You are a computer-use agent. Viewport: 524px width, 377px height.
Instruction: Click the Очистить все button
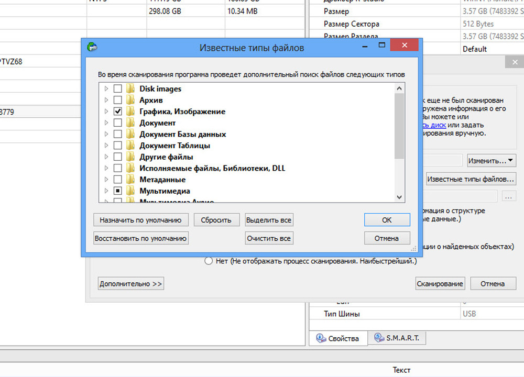[x=269, y=238]
